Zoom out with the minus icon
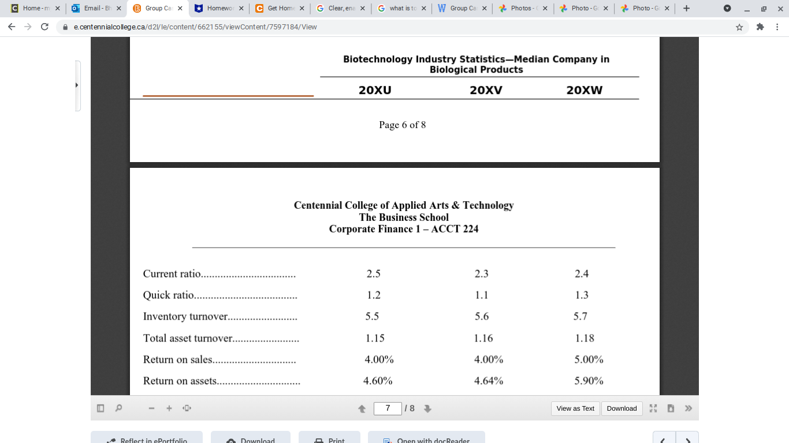 coord(151,408)
